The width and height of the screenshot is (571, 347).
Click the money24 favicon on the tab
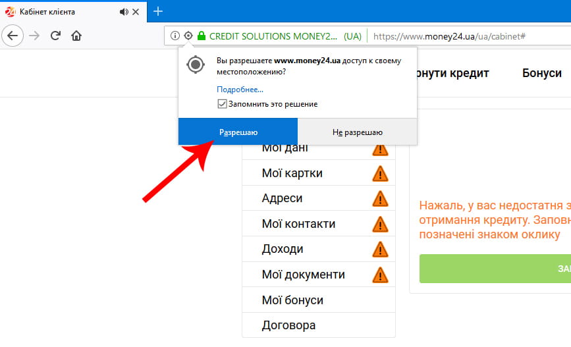[x=10, y=12]
